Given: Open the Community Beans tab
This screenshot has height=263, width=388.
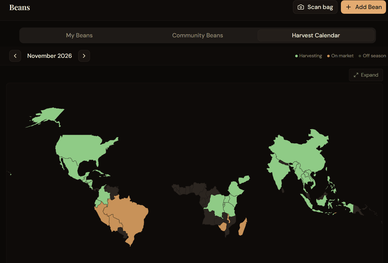Looking at the screenshot, I should [x=198, y=35].
